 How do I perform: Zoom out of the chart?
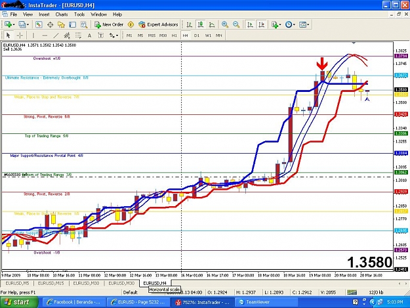(236, 24)
